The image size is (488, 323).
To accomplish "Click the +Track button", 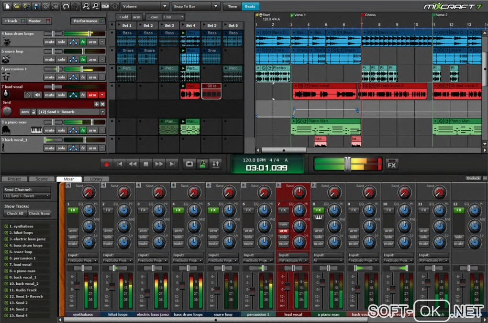I will tap(11, 21).
